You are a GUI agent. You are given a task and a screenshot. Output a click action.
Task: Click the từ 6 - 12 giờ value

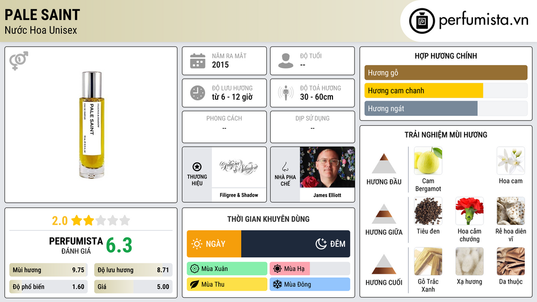tap(232, 97)
